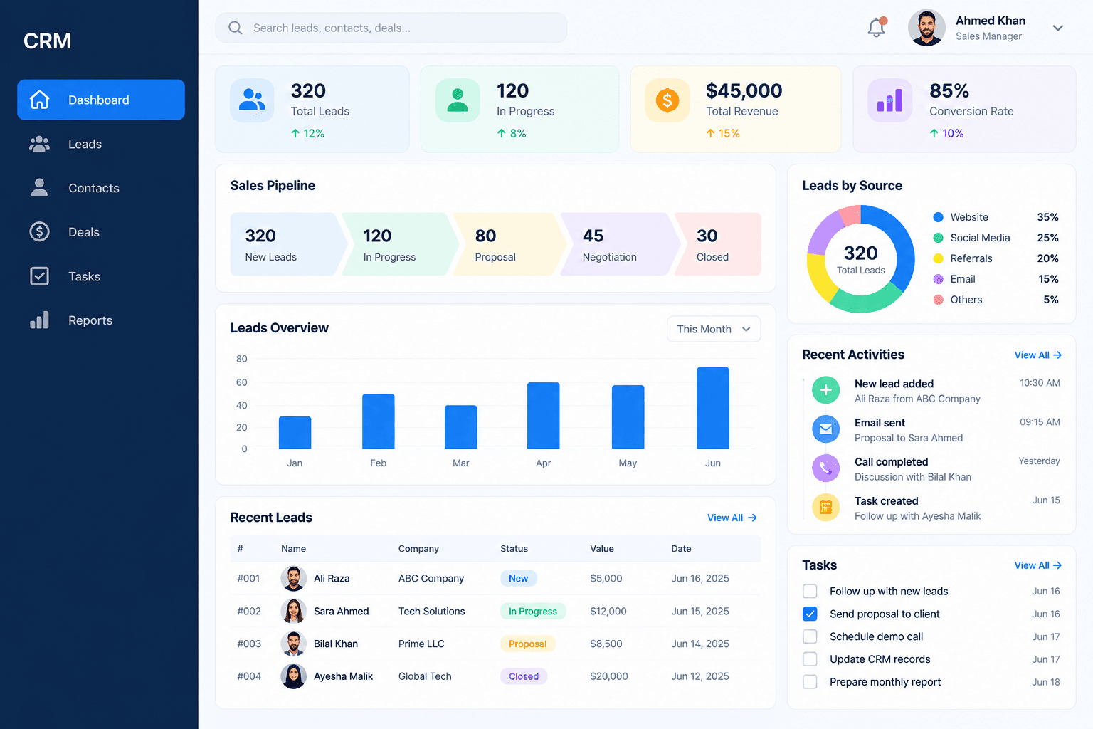The width and height of the screenshot is (1093, 729).
Task: Open the Dashboard menu label
Action: (x=99, y=100)
